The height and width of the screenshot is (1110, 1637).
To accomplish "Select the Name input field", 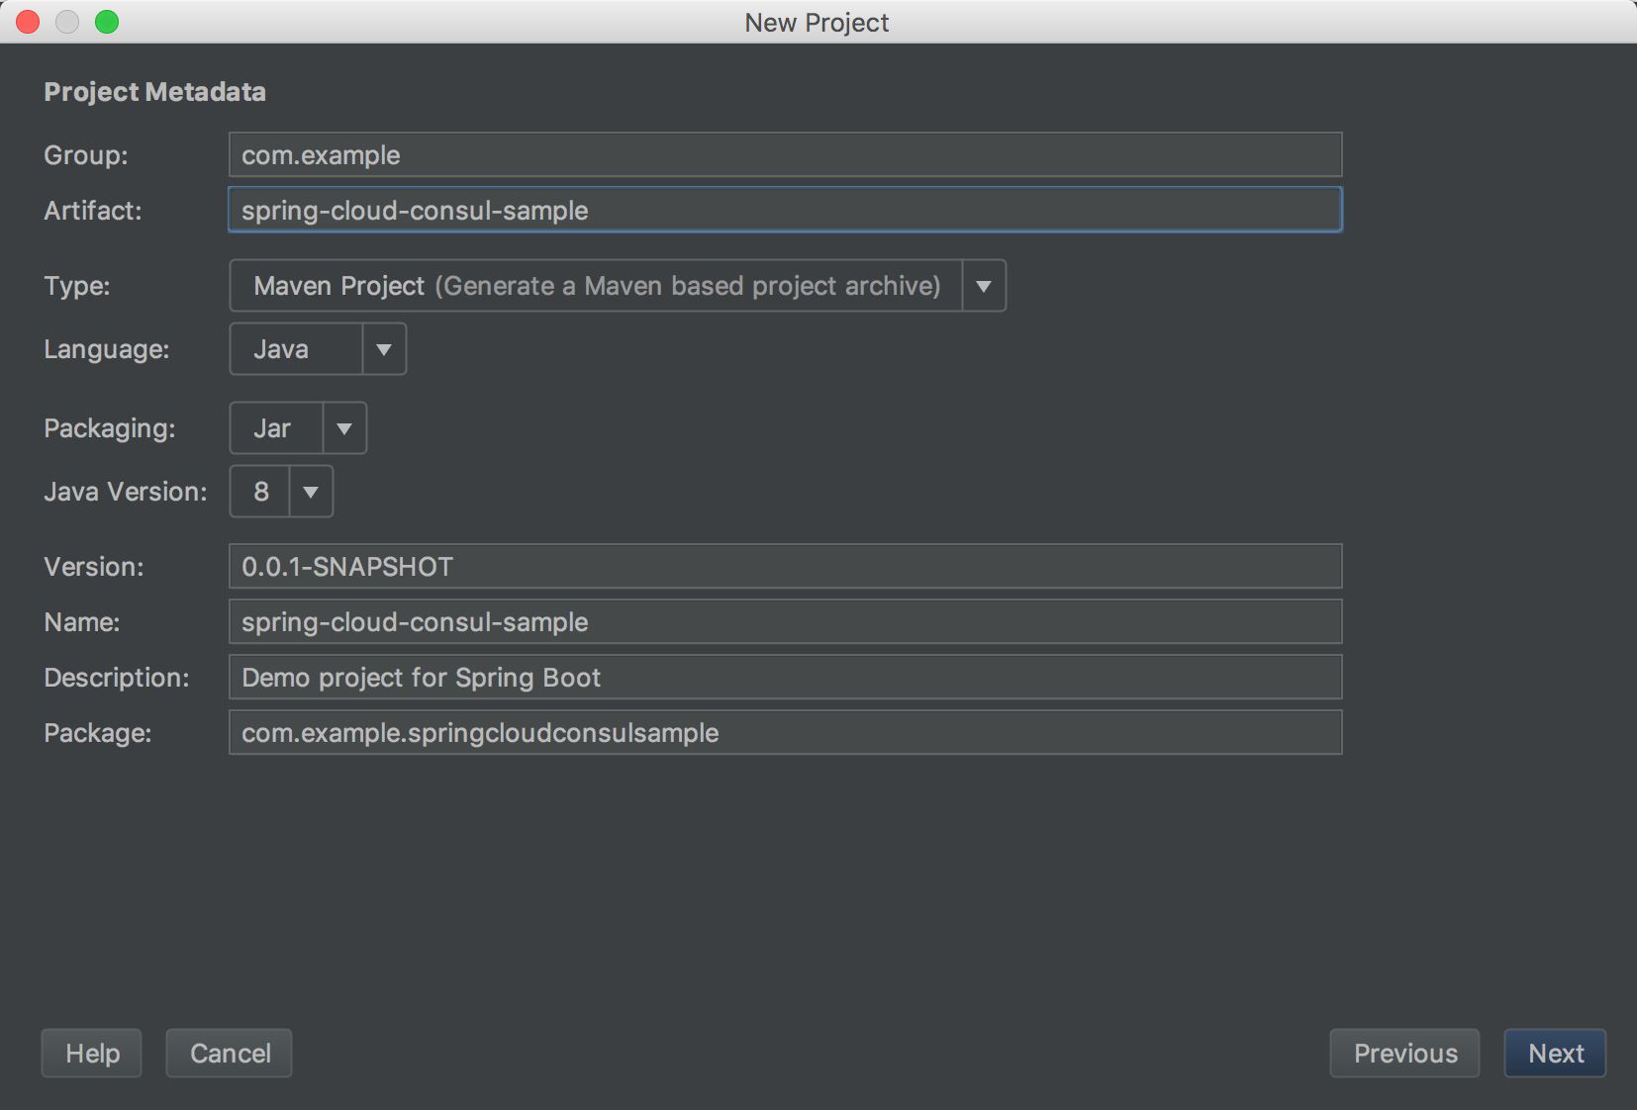I will (x=784, y=622).
